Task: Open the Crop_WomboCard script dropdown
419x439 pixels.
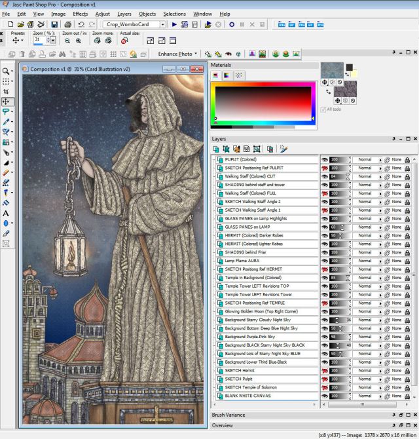Action: pos(162,25)
